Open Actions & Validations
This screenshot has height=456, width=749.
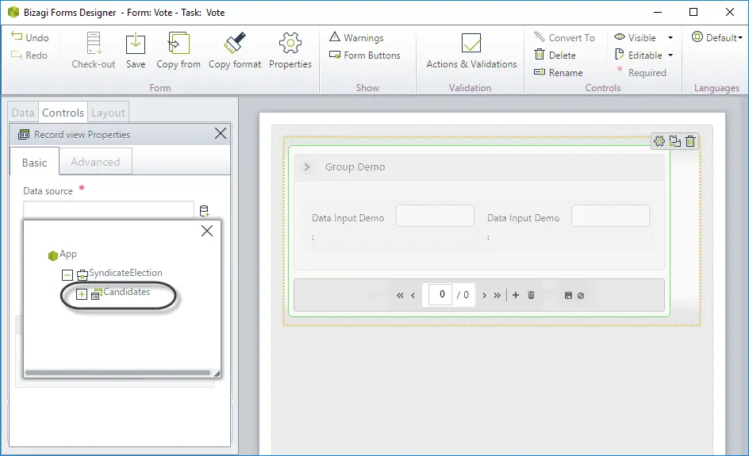(471, 50)
